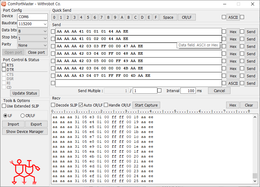Click the Quick Send ASCII mode button
This screenshot has width=260, height=187.
coord(233,17)
